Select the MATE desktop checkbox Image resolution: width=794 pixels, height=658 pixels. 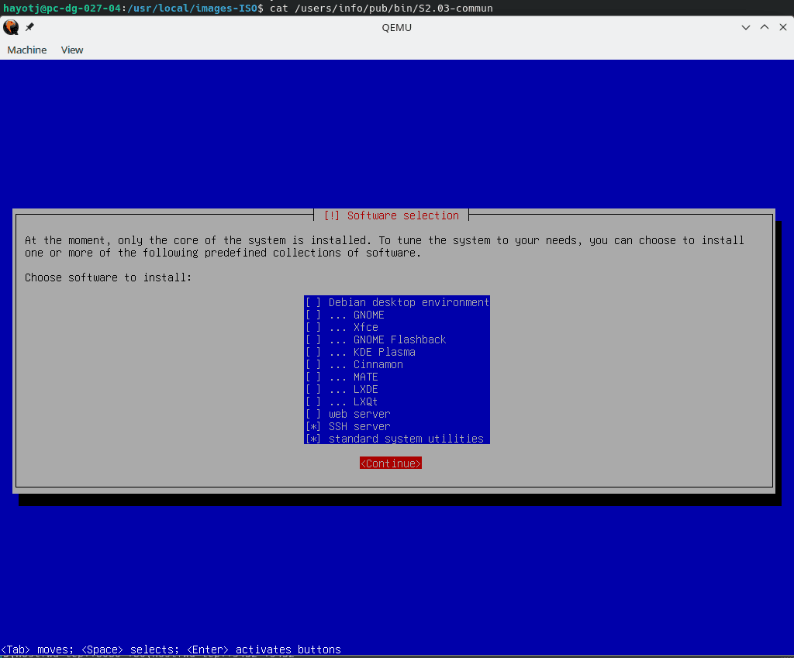pyautogui.click(x=313, y=377)
